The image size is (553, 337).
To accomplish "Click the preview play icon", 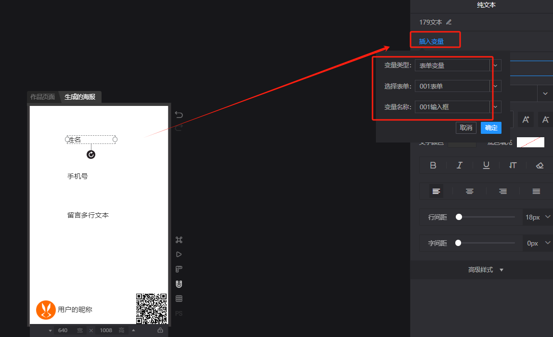I will tap(179, 254).
